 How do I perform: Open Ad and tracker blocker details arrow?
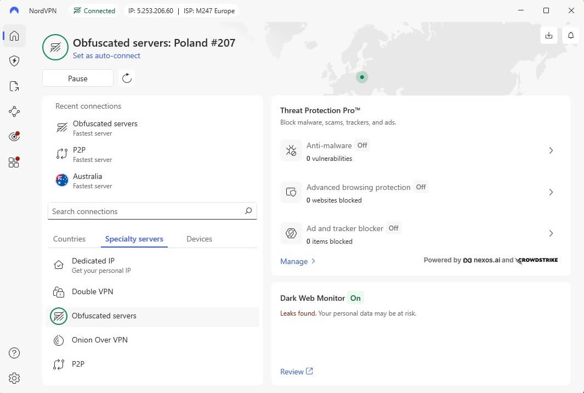coord(551,233)
